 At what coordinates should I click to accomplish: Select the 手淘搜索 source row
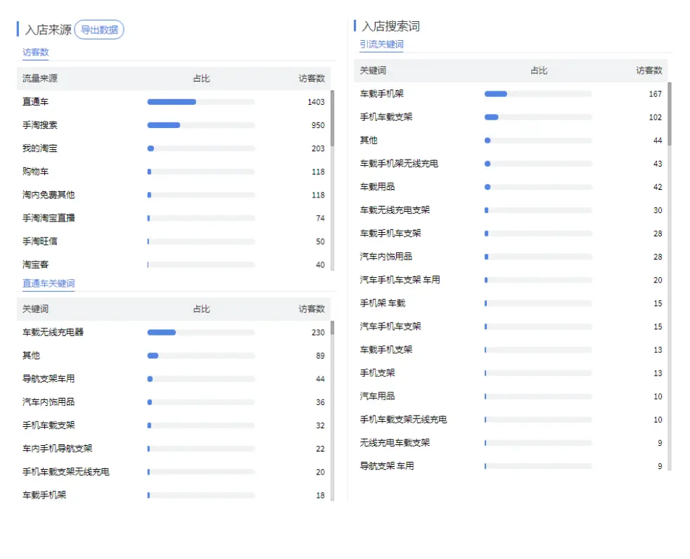click(x=40, y=125)
